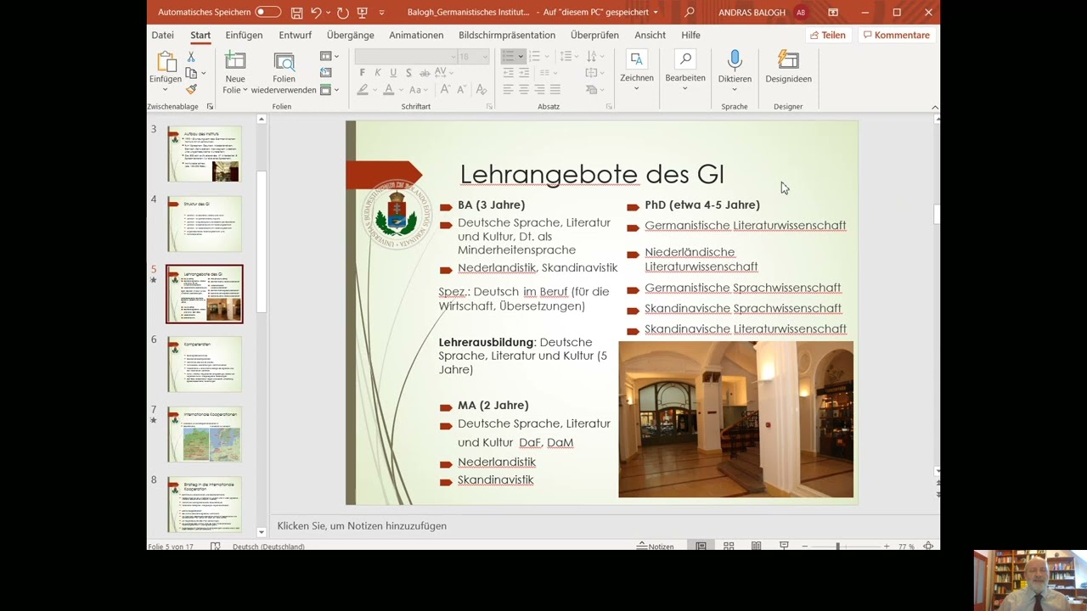Click zoom in plus button
This screenshot has width=1087, height=611.
coord(887,547)
